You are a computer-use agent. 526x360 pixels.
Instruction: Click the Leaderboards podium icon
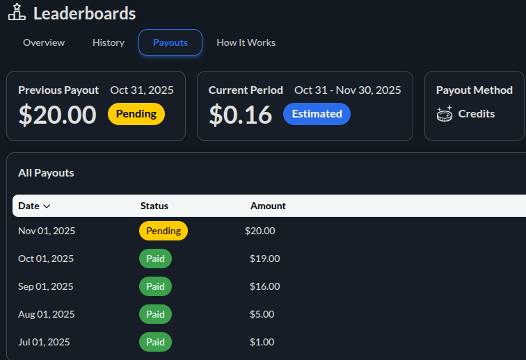17,13
